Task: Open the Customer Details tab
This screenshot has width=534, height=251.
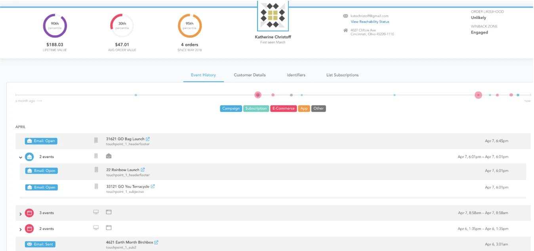Action: (250, 75)
